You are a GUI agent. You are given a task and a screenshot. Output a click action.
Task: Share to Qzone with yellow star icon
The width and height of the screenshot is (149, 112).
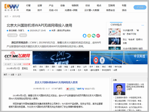point(89,36)
